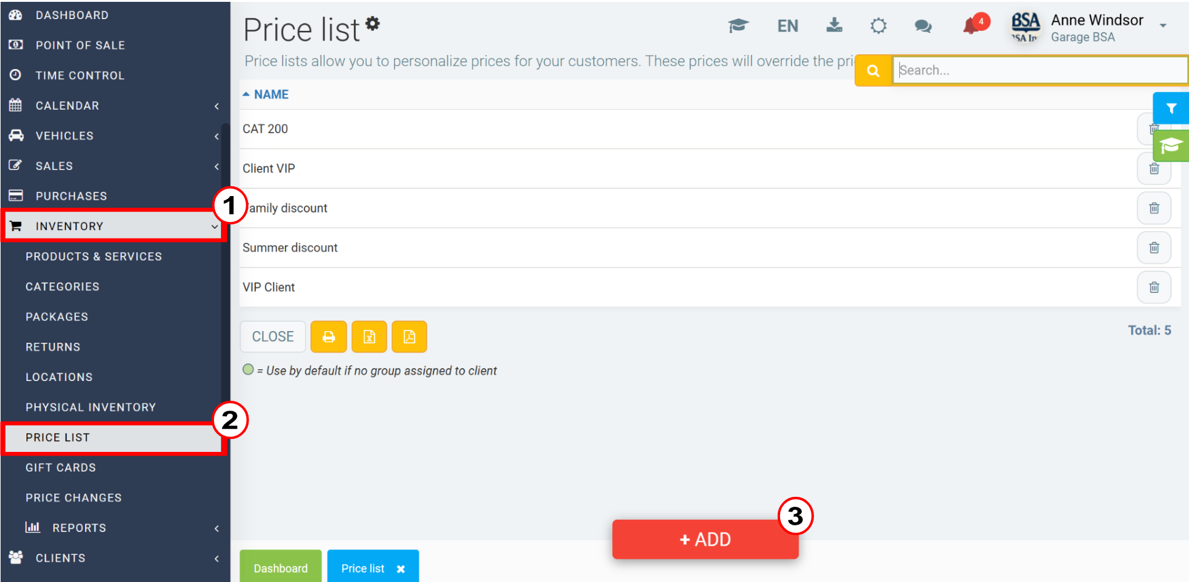Collapse the Inventory menu chevron
Screen dimensions: 1189x582
214,227
